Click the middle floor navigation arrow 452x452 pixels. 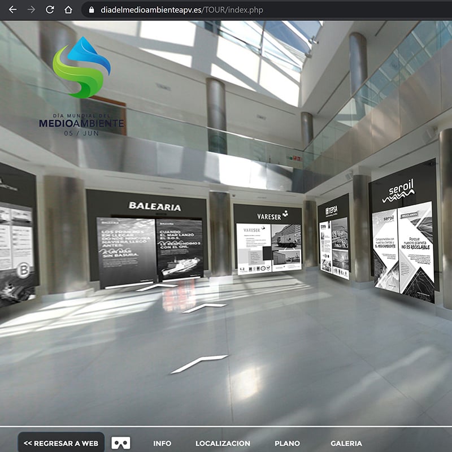(x=204, y=307)
